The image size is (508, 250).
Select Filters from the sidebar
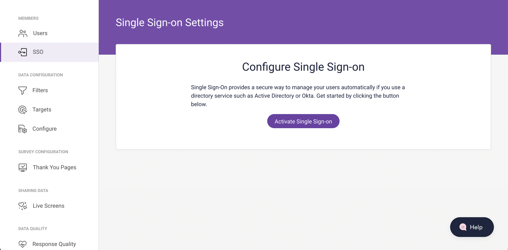[40, 90]
